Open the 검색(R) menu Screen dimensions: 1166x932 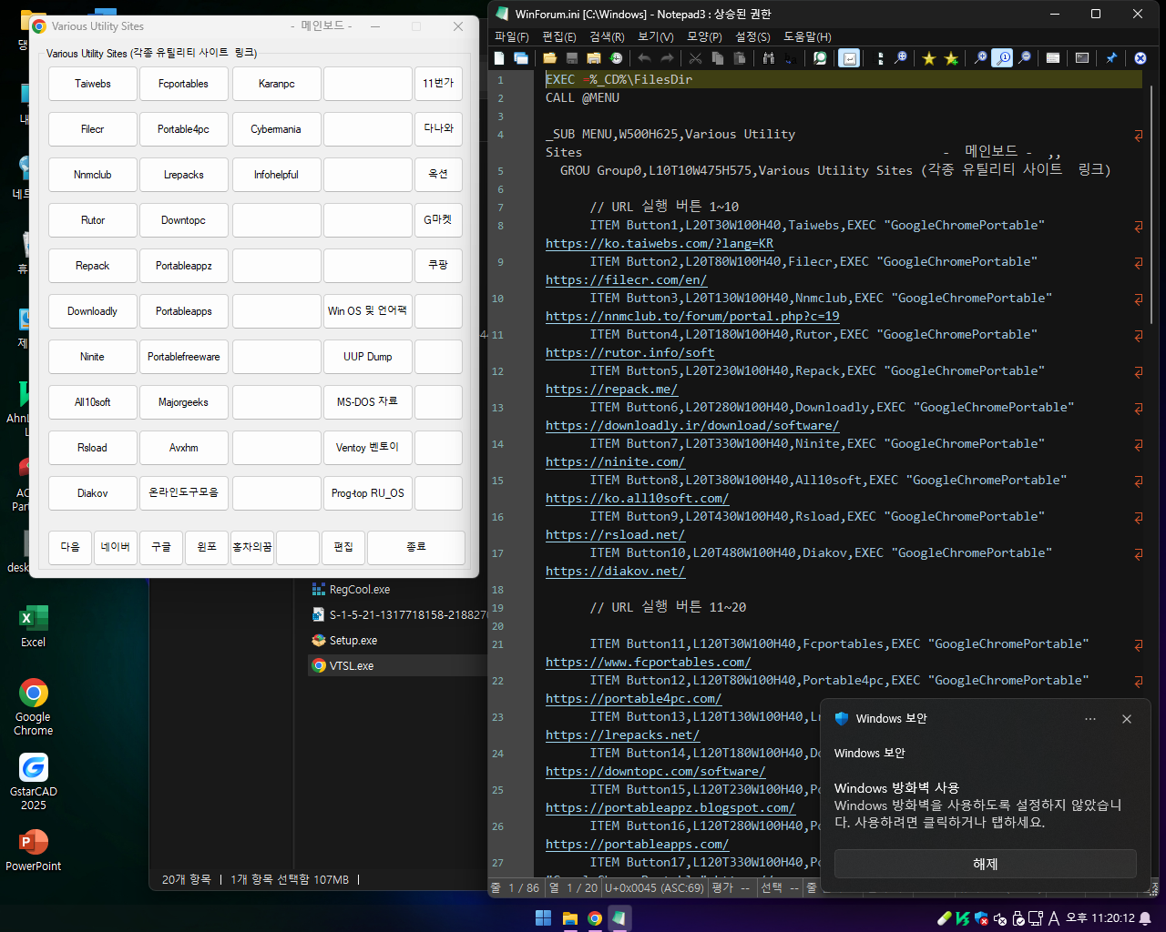pos(607,37)
